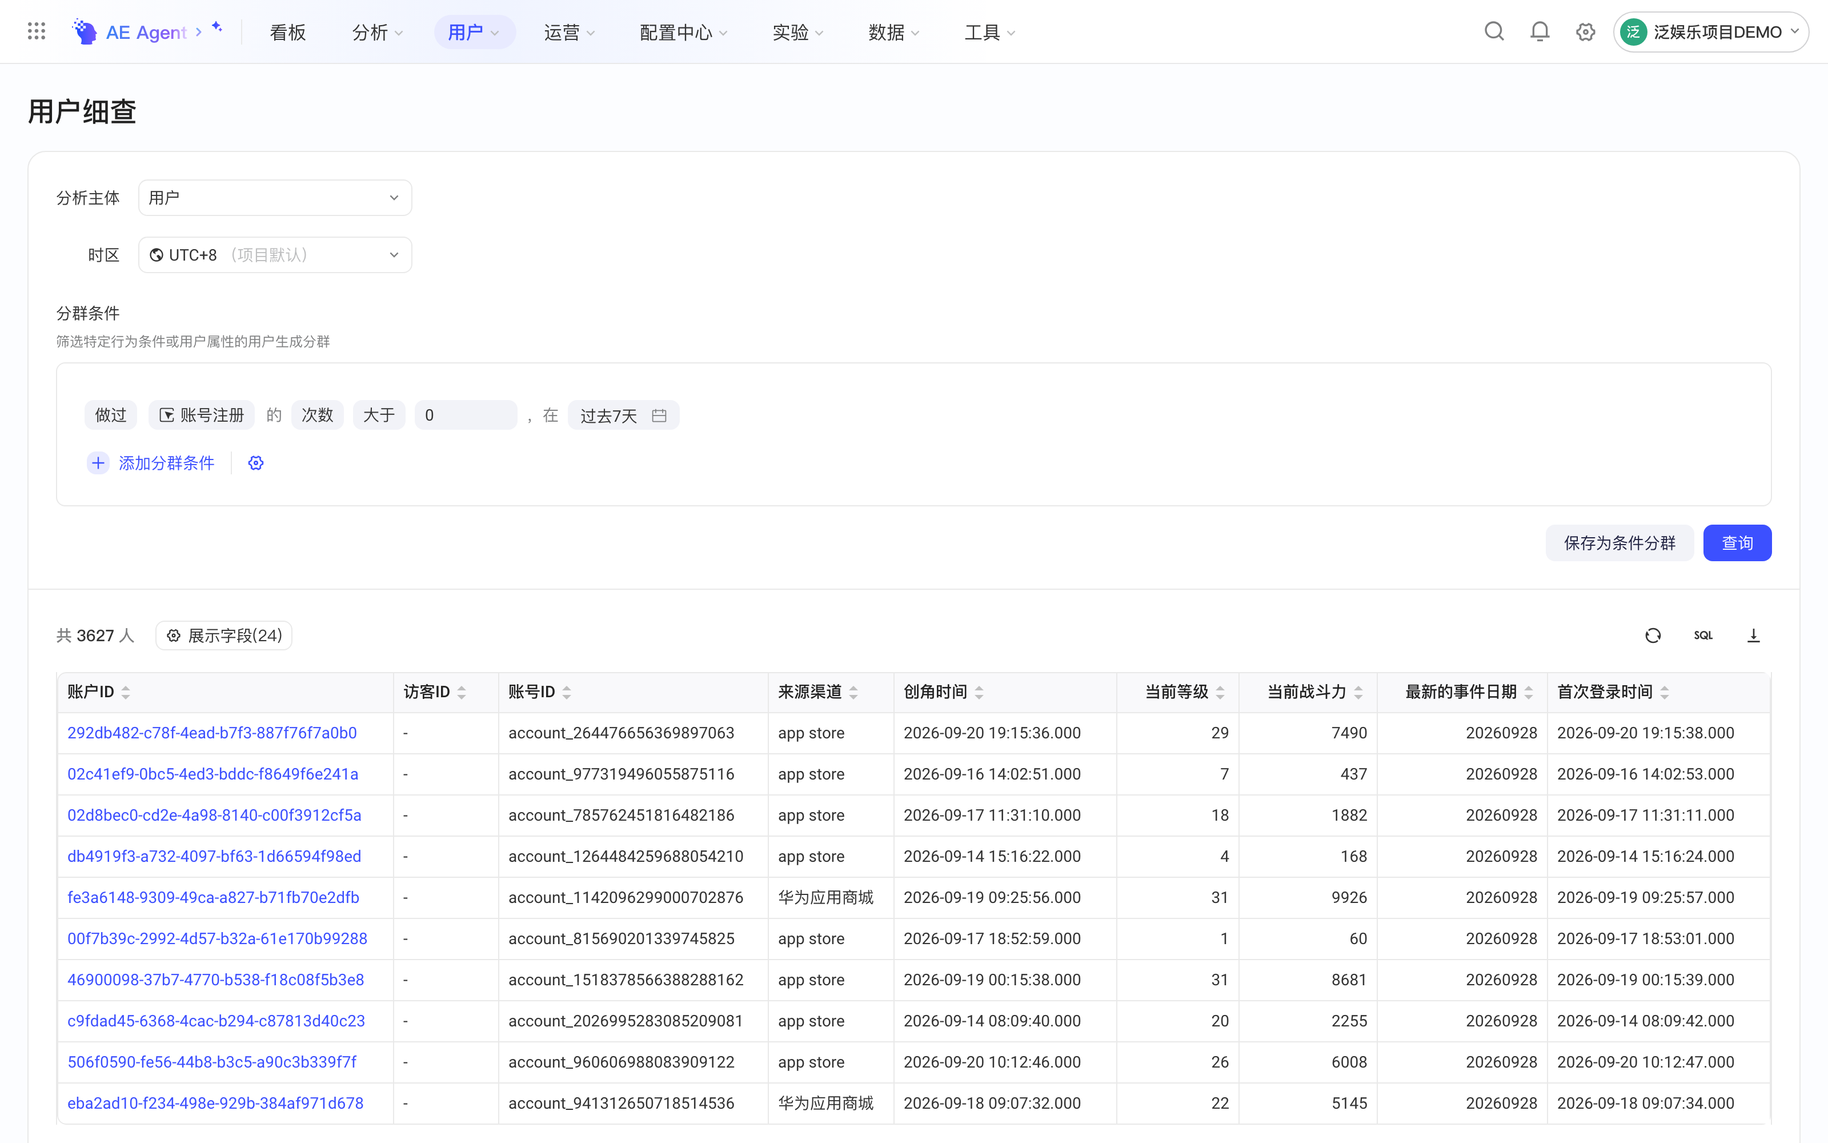
Task: Open settings gear in top bar
Action: point(1586,32)
